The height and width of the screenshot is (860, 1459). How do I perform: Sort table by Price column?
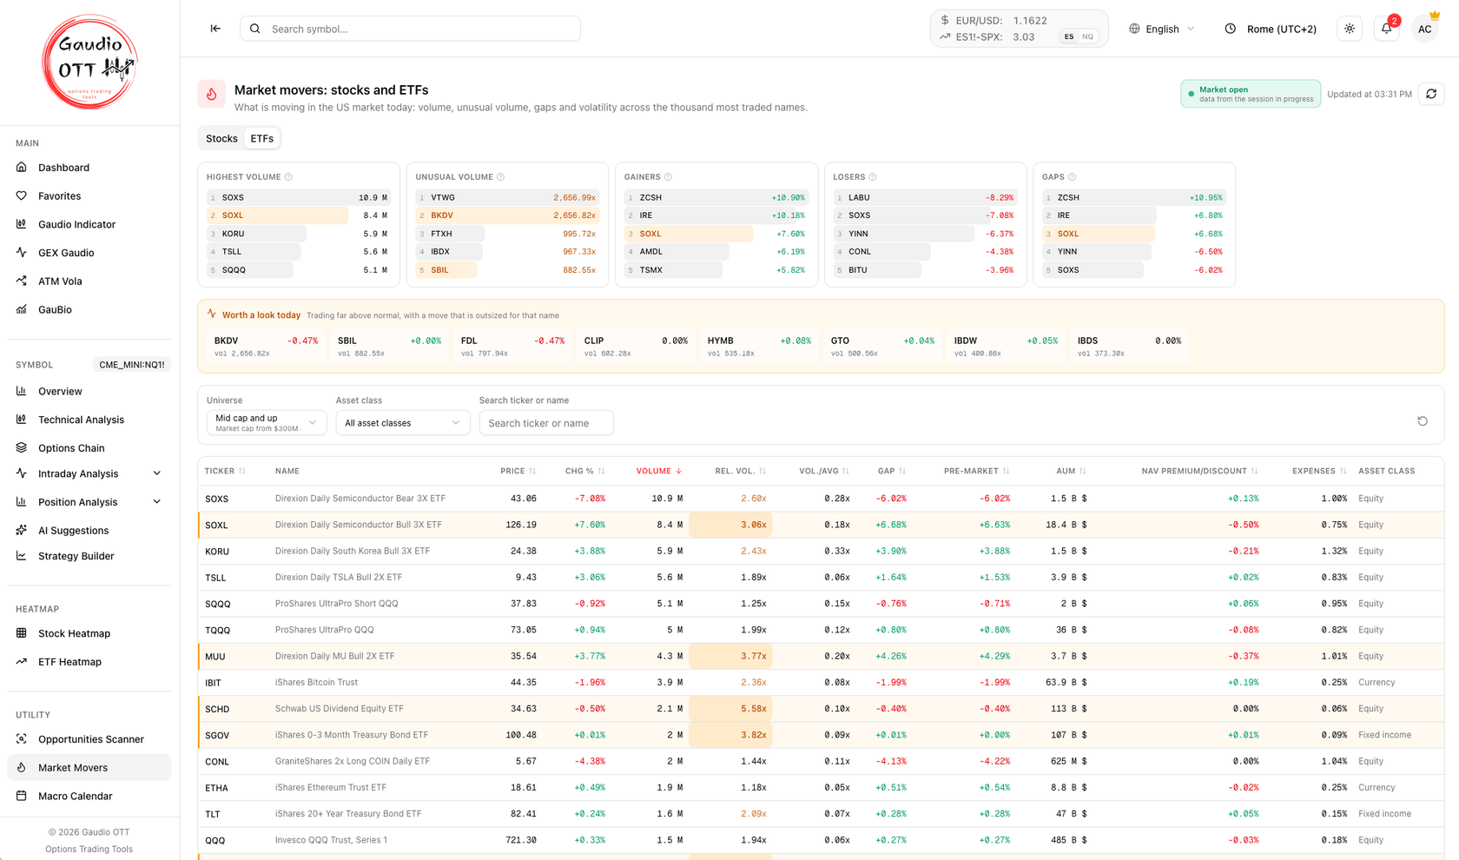pos(518,471)
